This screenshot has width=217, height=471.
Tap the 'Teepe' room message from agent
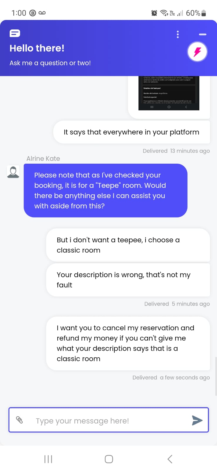[105, 190]
